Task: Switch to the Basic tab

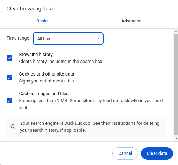Action: tap(42, 21)
